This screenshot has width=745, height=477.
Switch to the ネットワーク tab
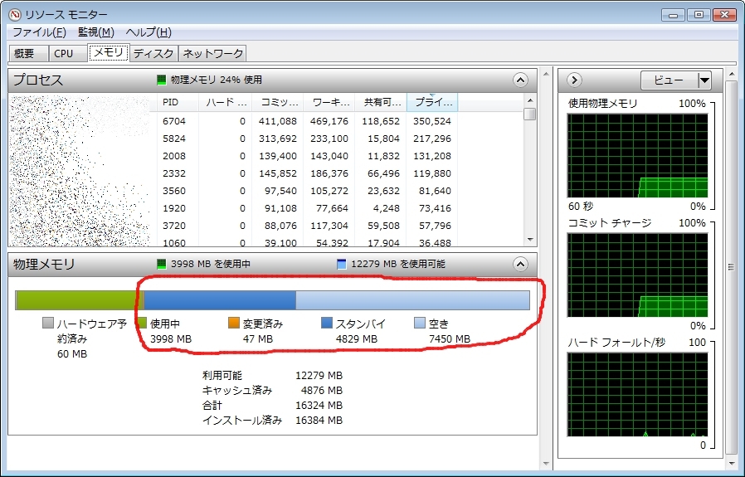click(212, 53)
